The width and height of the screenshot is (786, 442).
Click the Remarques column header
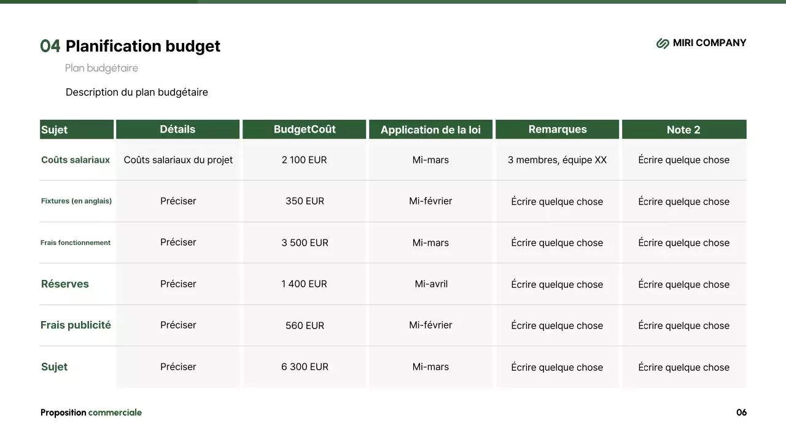click(557, 130)
